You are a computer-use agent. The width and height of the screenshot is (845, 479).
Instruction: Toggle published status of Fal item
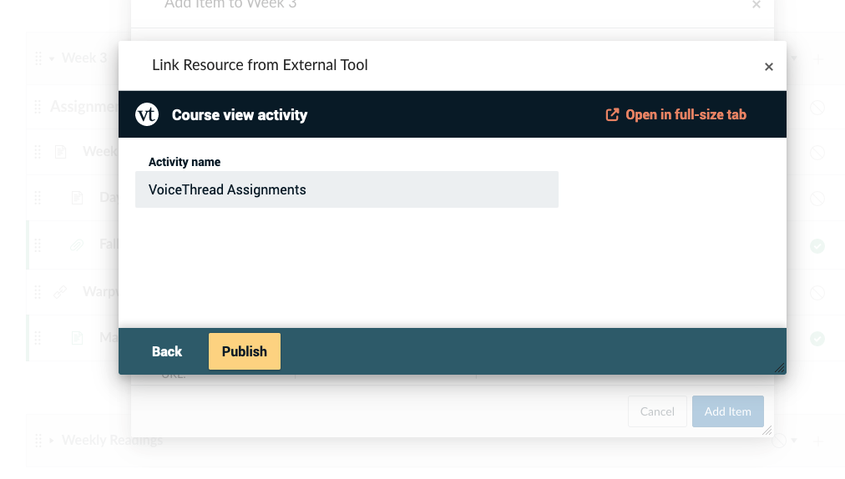(817, 246)
